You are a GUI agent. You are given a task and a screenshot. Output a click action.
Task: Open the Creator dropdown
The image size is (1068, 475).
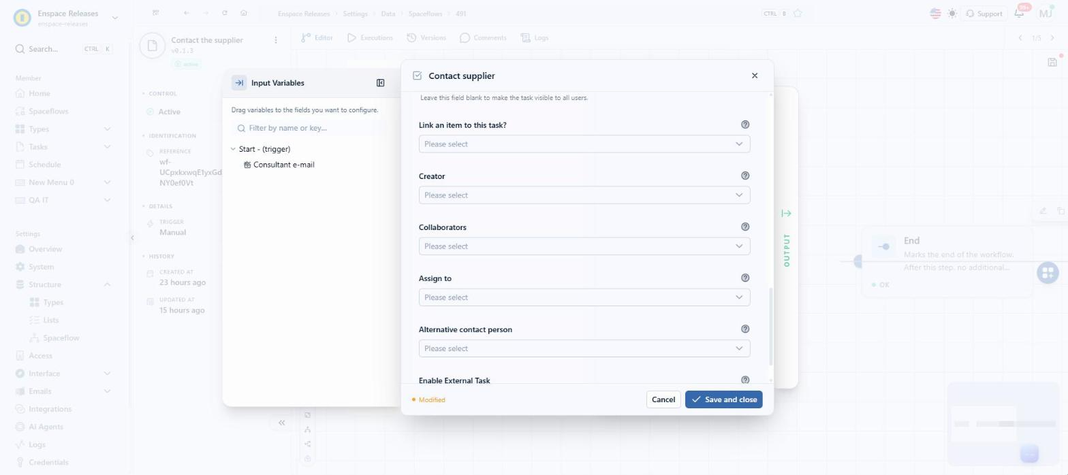tap(584, 195)
